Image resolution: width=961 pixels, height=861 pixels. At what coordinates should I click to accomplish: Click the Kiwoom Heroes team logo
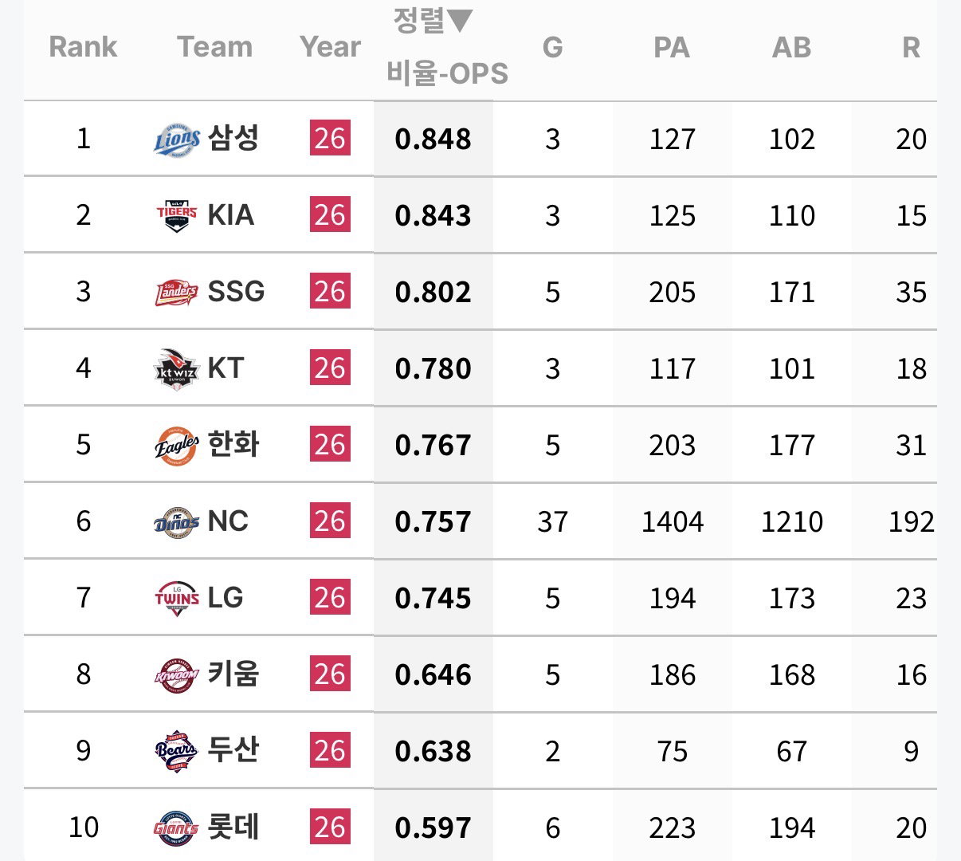(x=176, y=674)
